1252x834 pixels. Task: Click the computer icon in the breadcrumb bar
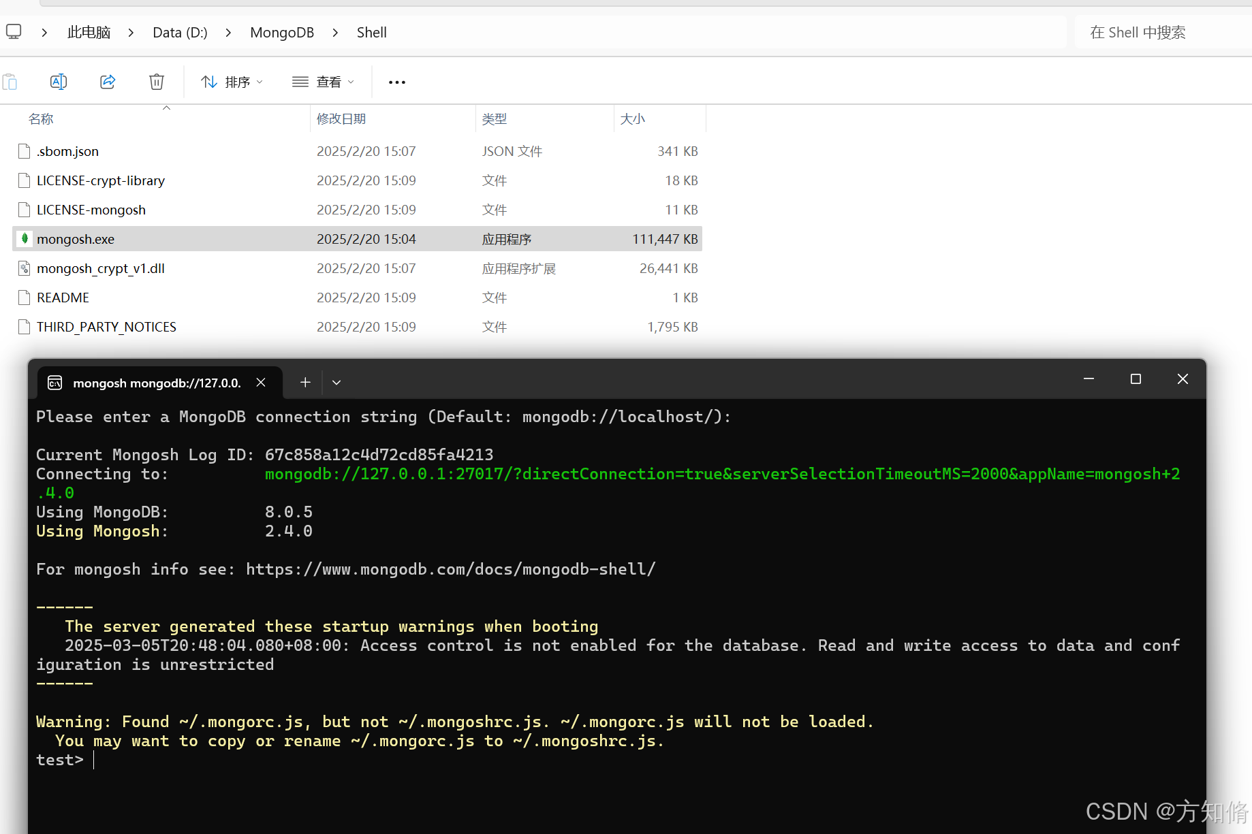point(14,31)
